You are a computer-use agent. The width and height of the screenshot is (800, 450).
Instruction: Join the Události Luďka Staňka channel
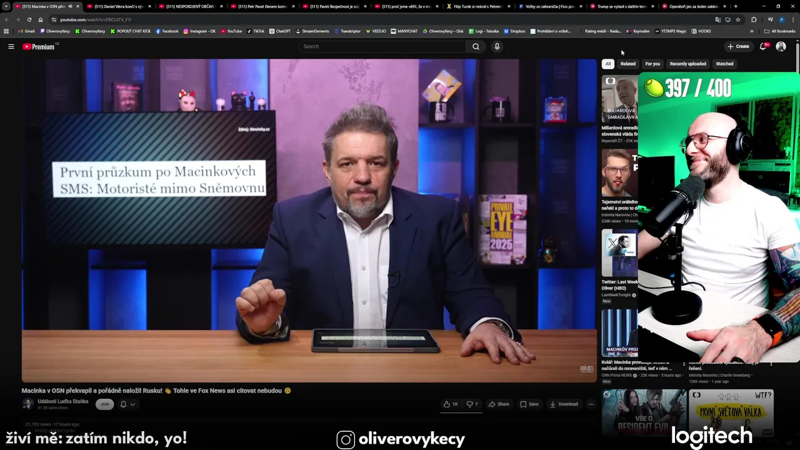[104, 404]
